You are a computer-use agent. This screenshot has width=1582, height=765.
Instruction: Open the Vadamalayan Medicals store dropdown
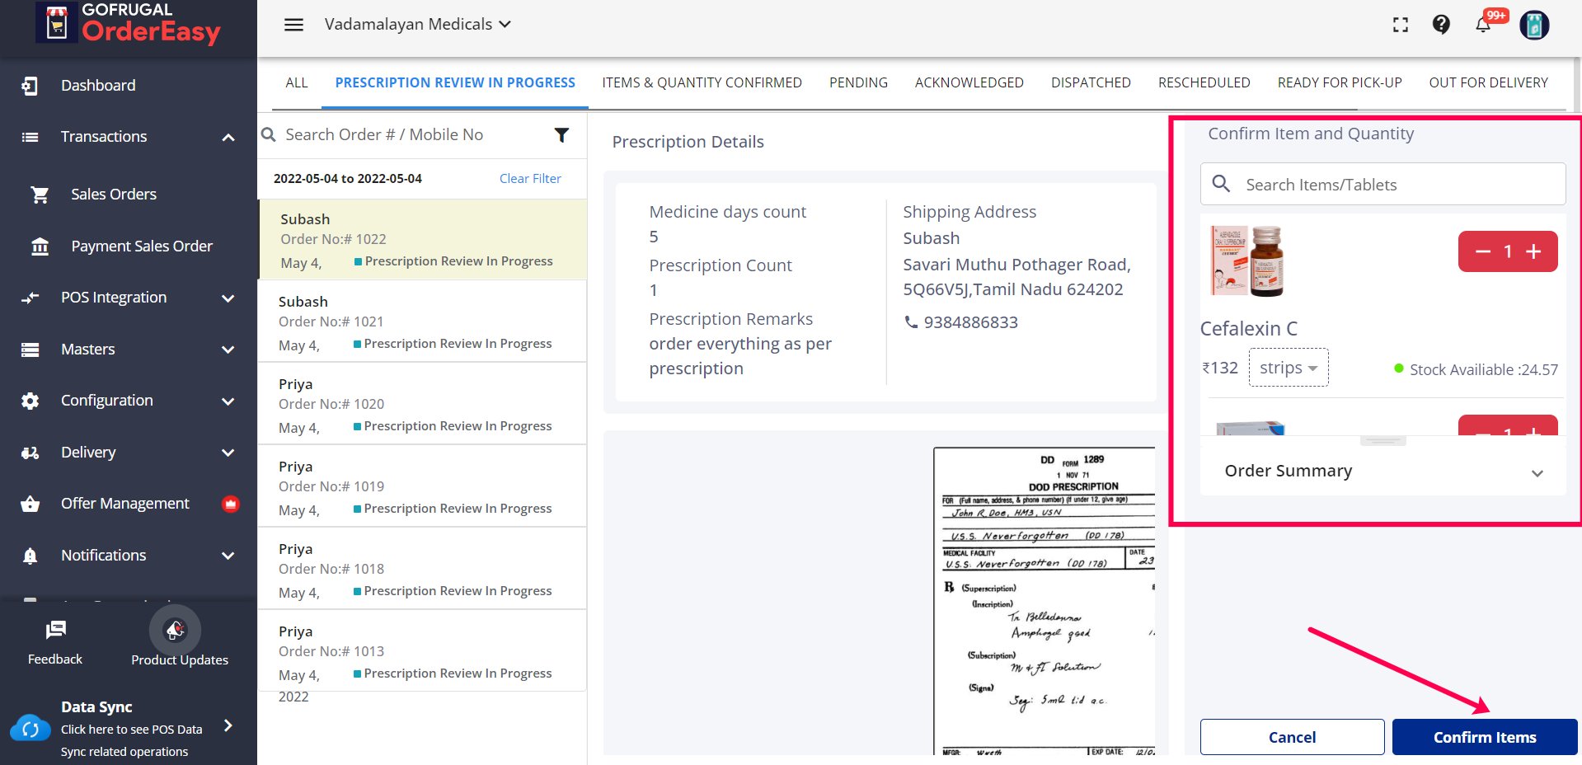[x=417, y=25]
